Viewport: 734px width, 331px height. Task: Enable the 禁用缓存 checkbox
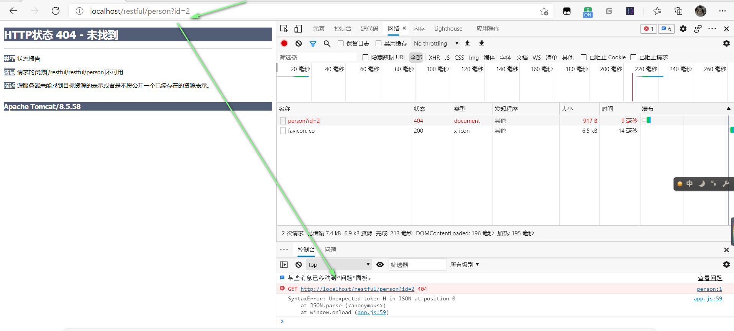[378, 44]
